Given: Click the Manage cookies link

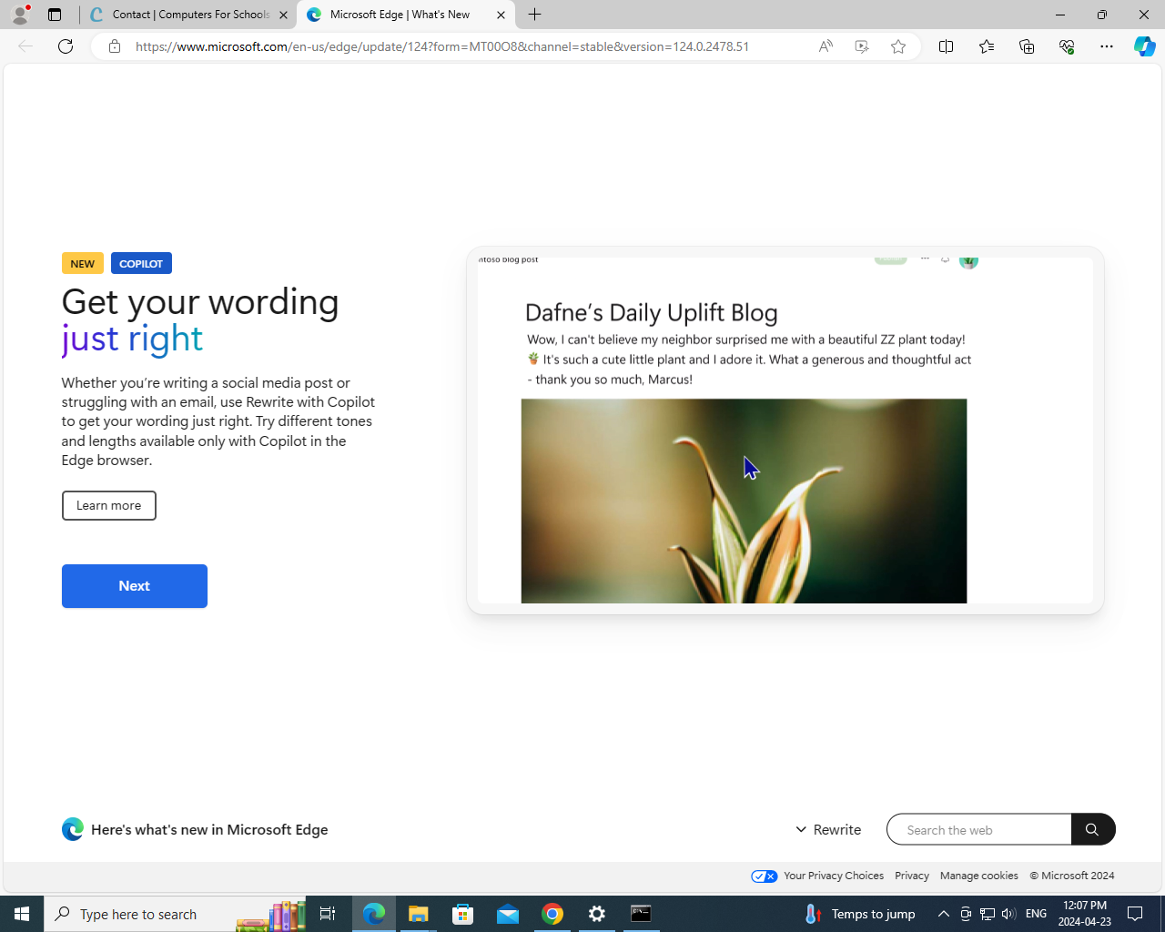Looking at the screenshot, I should (x=978, y=876).
